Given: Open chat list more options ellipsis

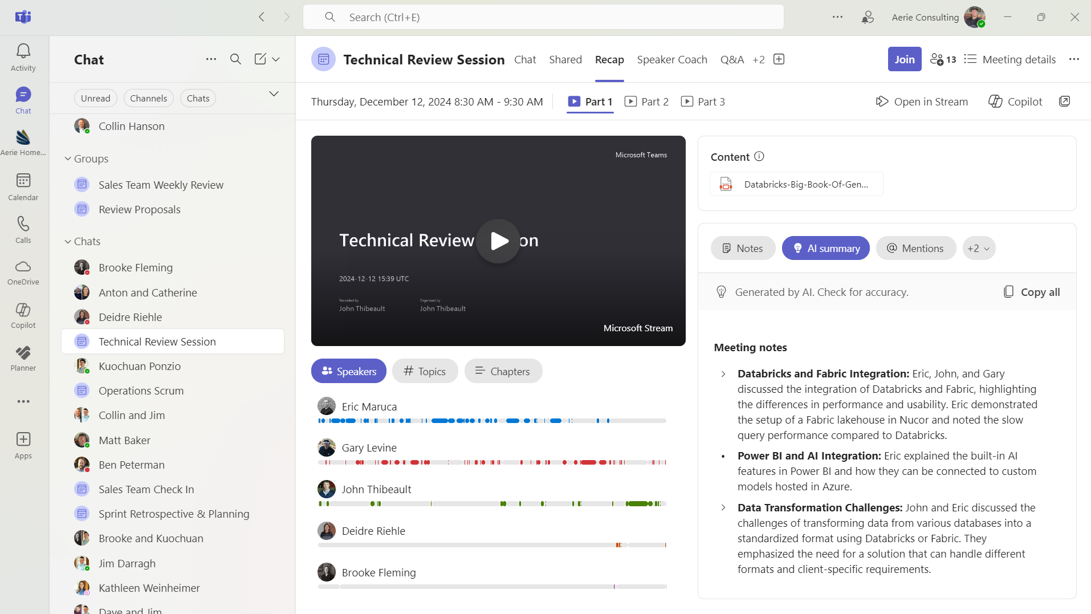Looking at the screenshot, I should click(211, 59).
